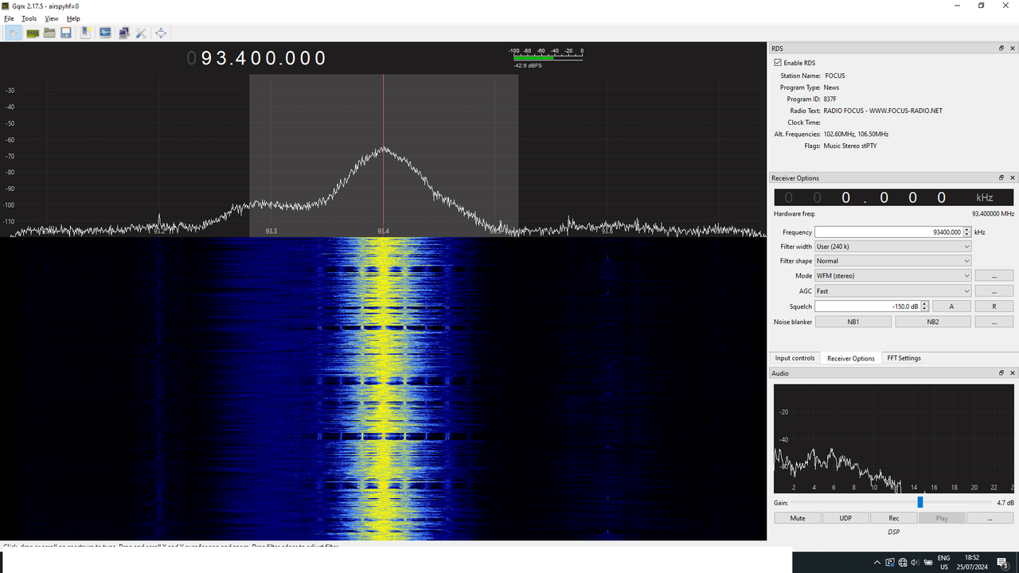Click the Frequency field spinner arrows
Screen dimensions: 1019x573
[x=967, y=232]
